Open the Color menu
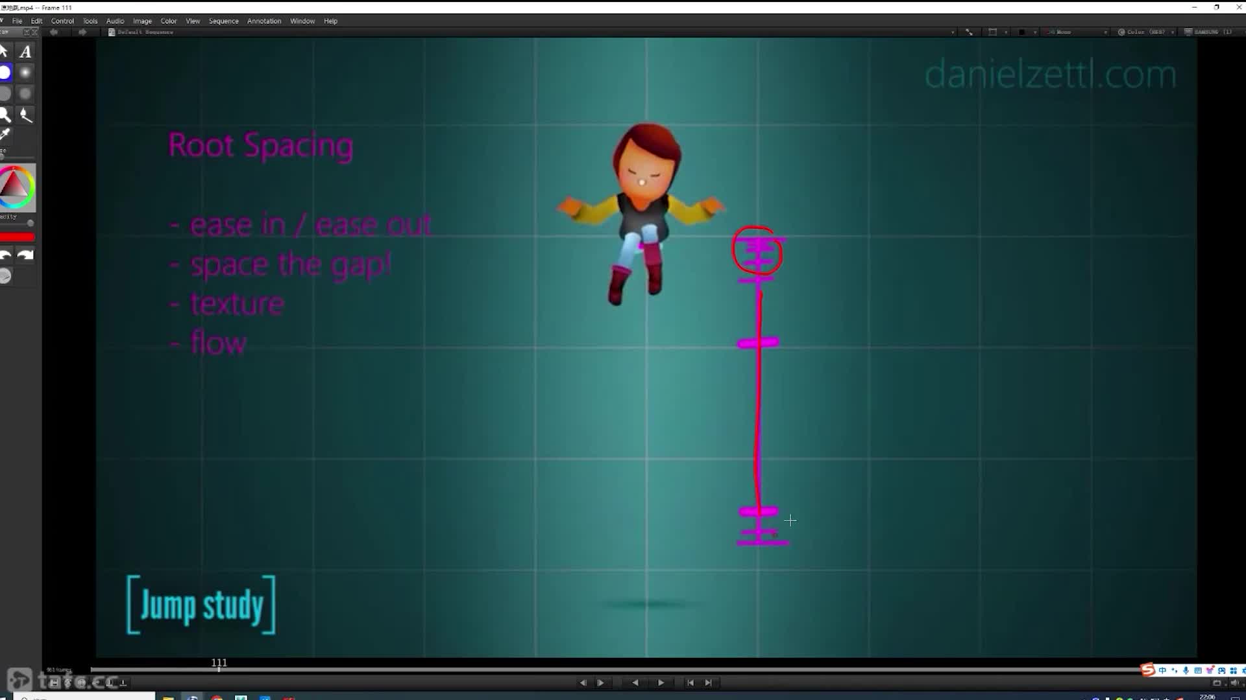This screenshot has width=1246, height=700. click(169, 21)
